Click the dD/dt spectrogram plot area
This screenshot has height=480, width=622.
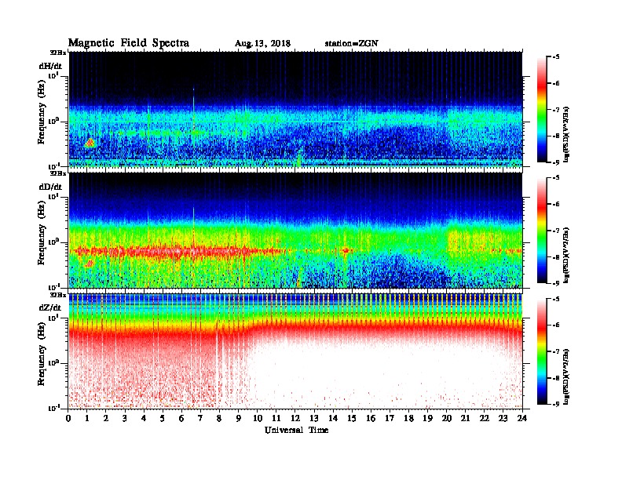[295, 231]
